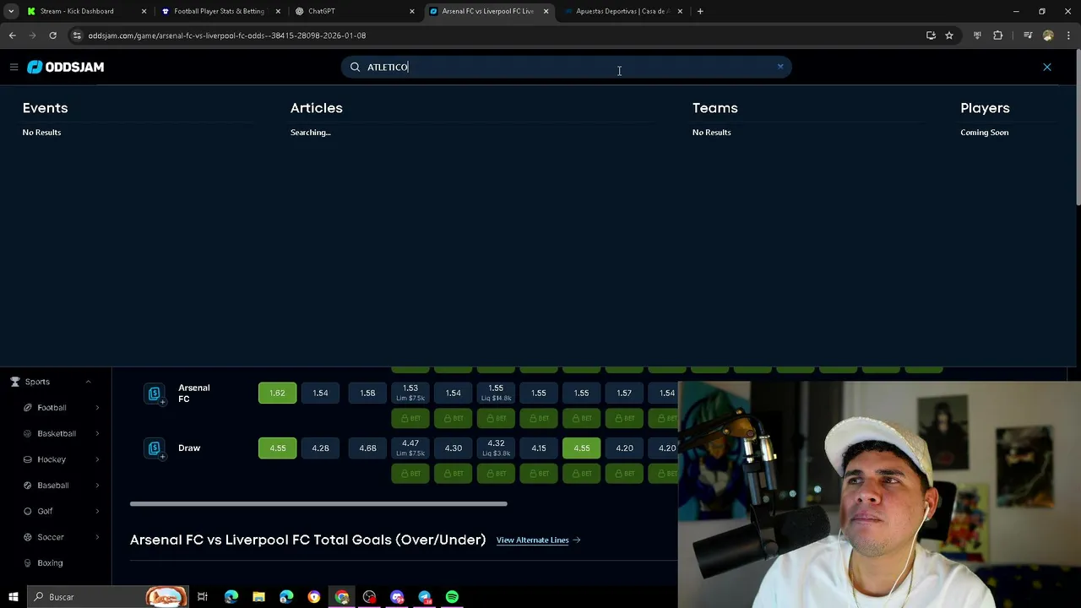Close the search results overlay
This screenshot has height=608, width=1081.
[1046, 67]
